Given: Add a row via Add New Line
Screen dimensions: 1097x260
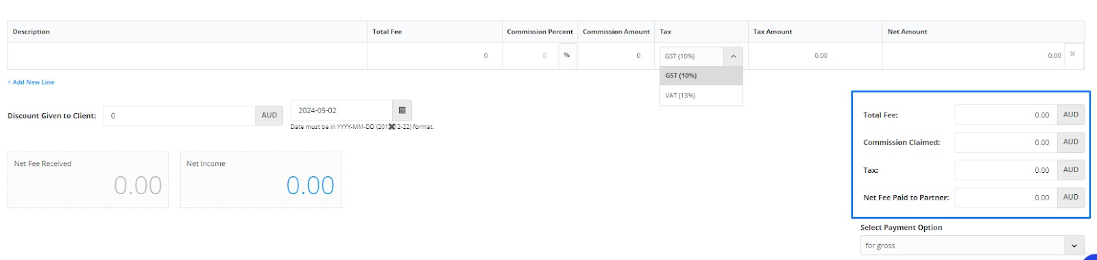Looking at the screenshot, I should [x=31, y=82].
